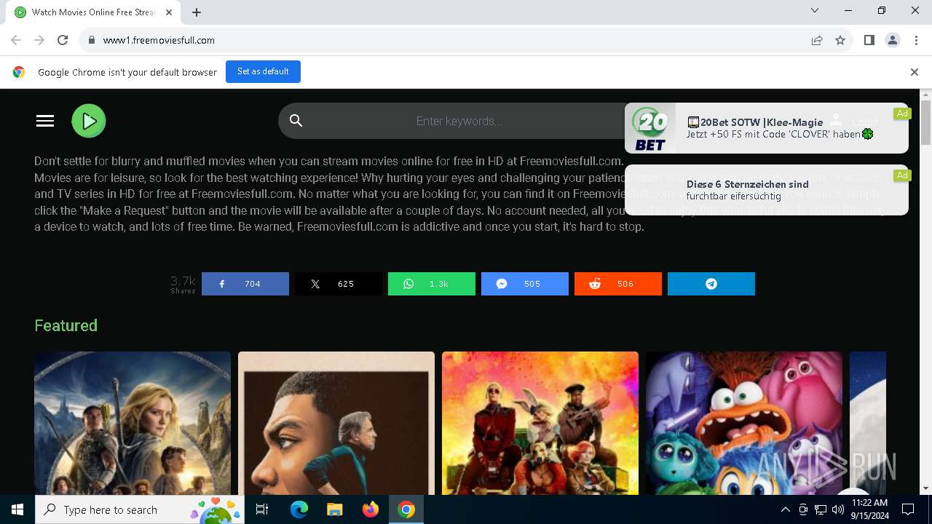Select the Watch Movies Online tab
Viewport: 932px width, 524px height.
pyautogui.click(x=93, y=12)
